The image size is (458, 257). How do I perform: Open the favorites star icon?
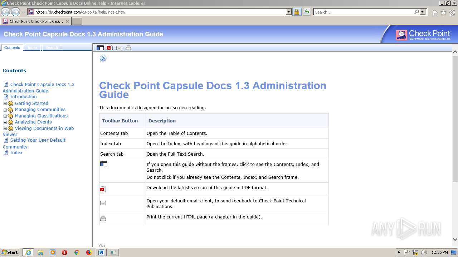pos(443,12)
